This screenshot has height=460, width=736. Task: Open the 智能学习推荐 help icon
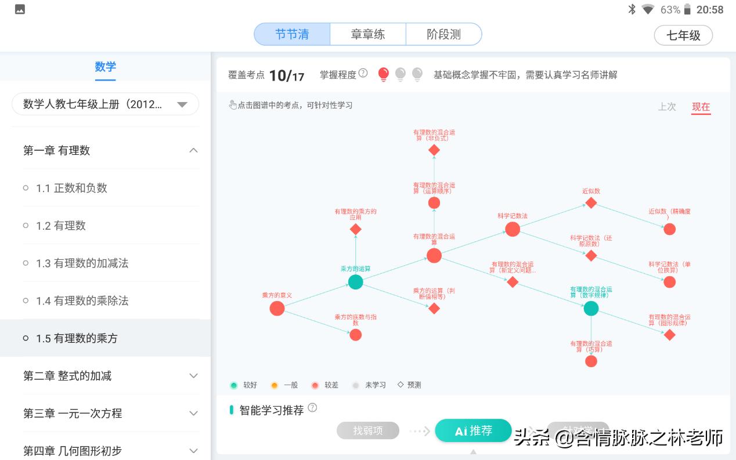click(x=313, y=407)
